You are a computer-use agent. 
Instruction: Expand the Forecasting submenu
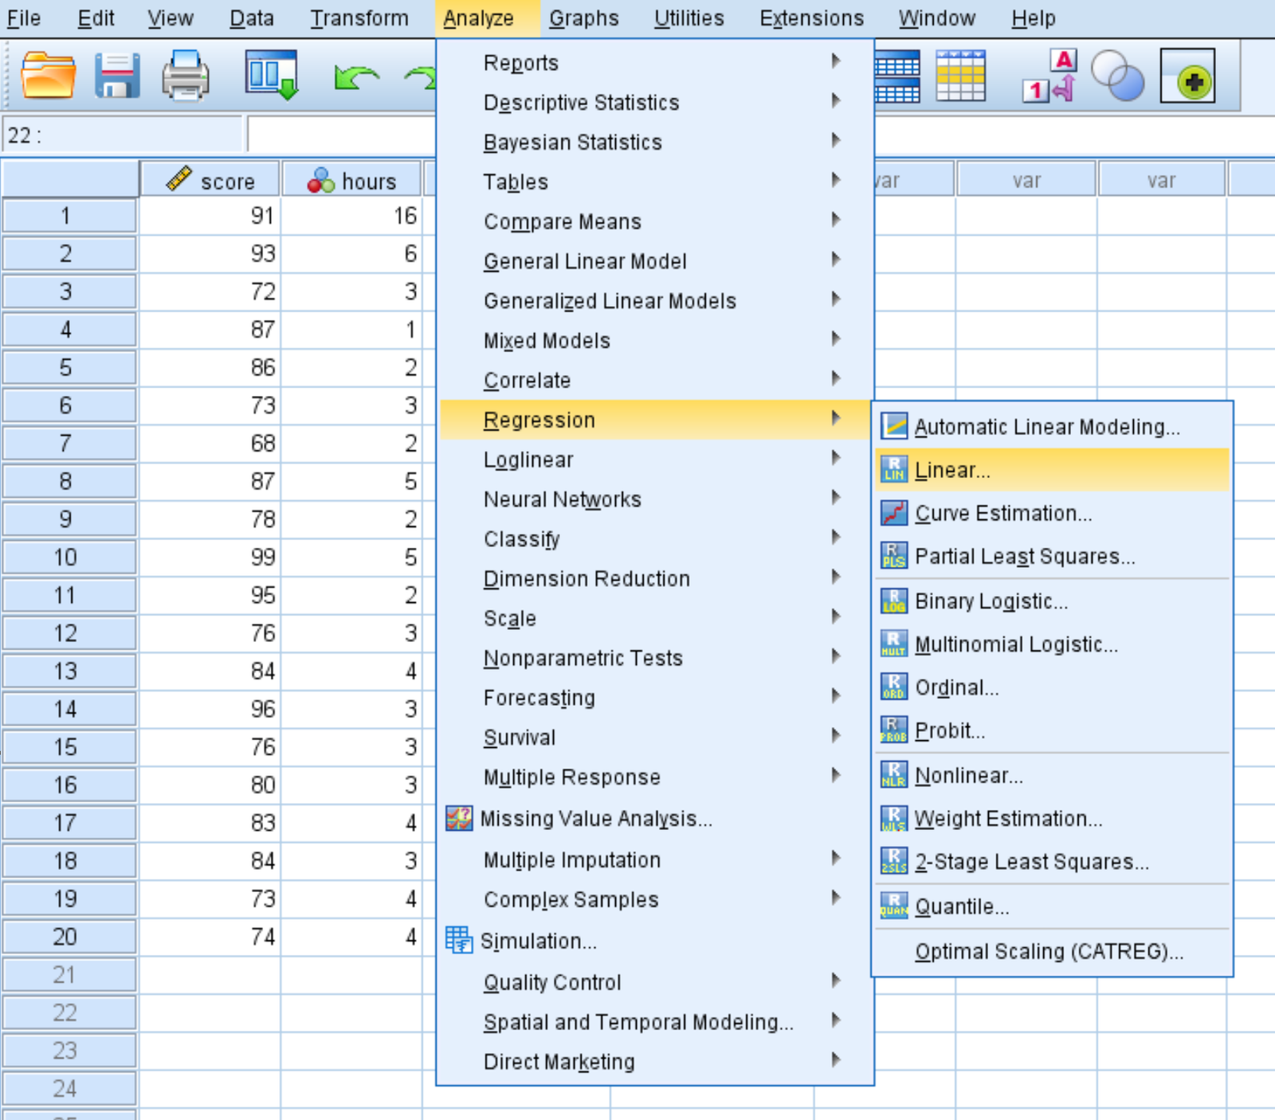coord(655,698)
